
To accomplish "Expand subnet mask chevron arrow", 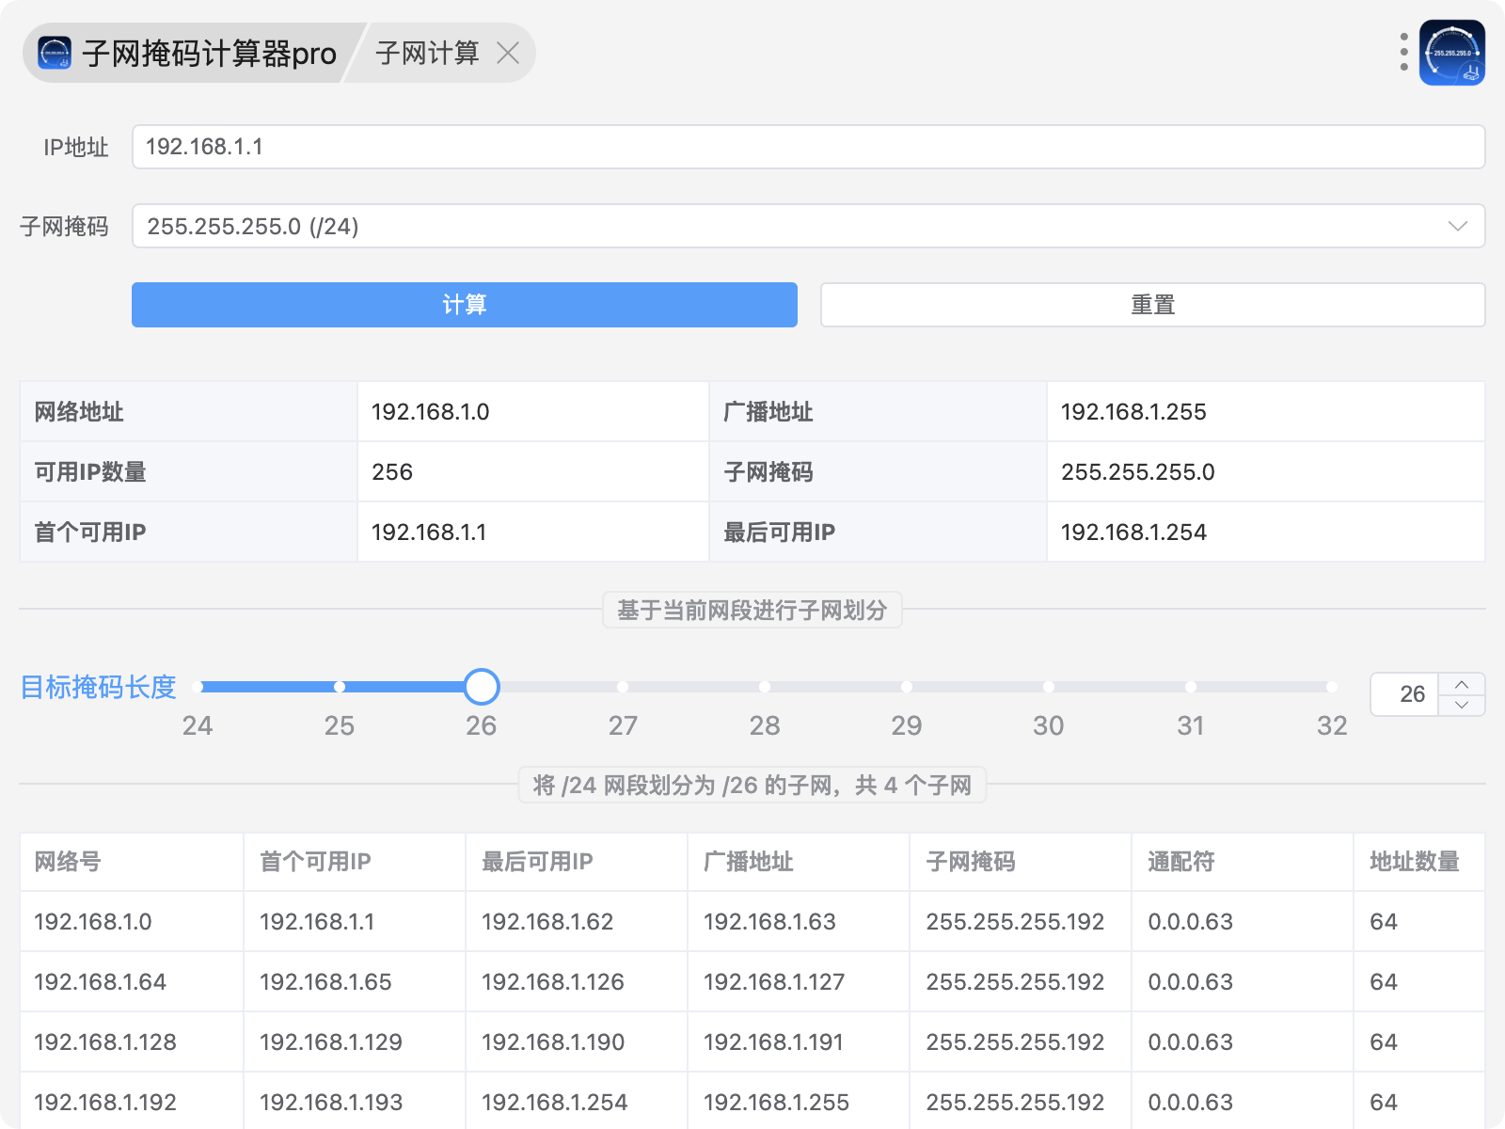I will (1457, 226).
